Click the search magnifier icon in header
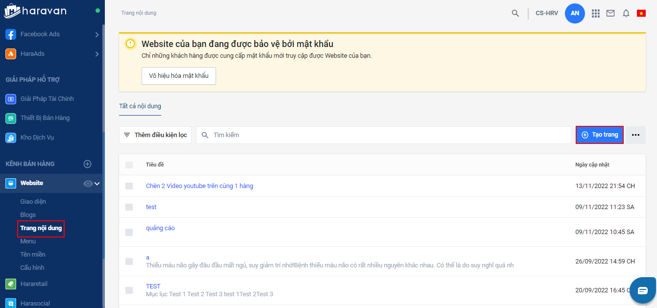657x308 pixels. 515,13
